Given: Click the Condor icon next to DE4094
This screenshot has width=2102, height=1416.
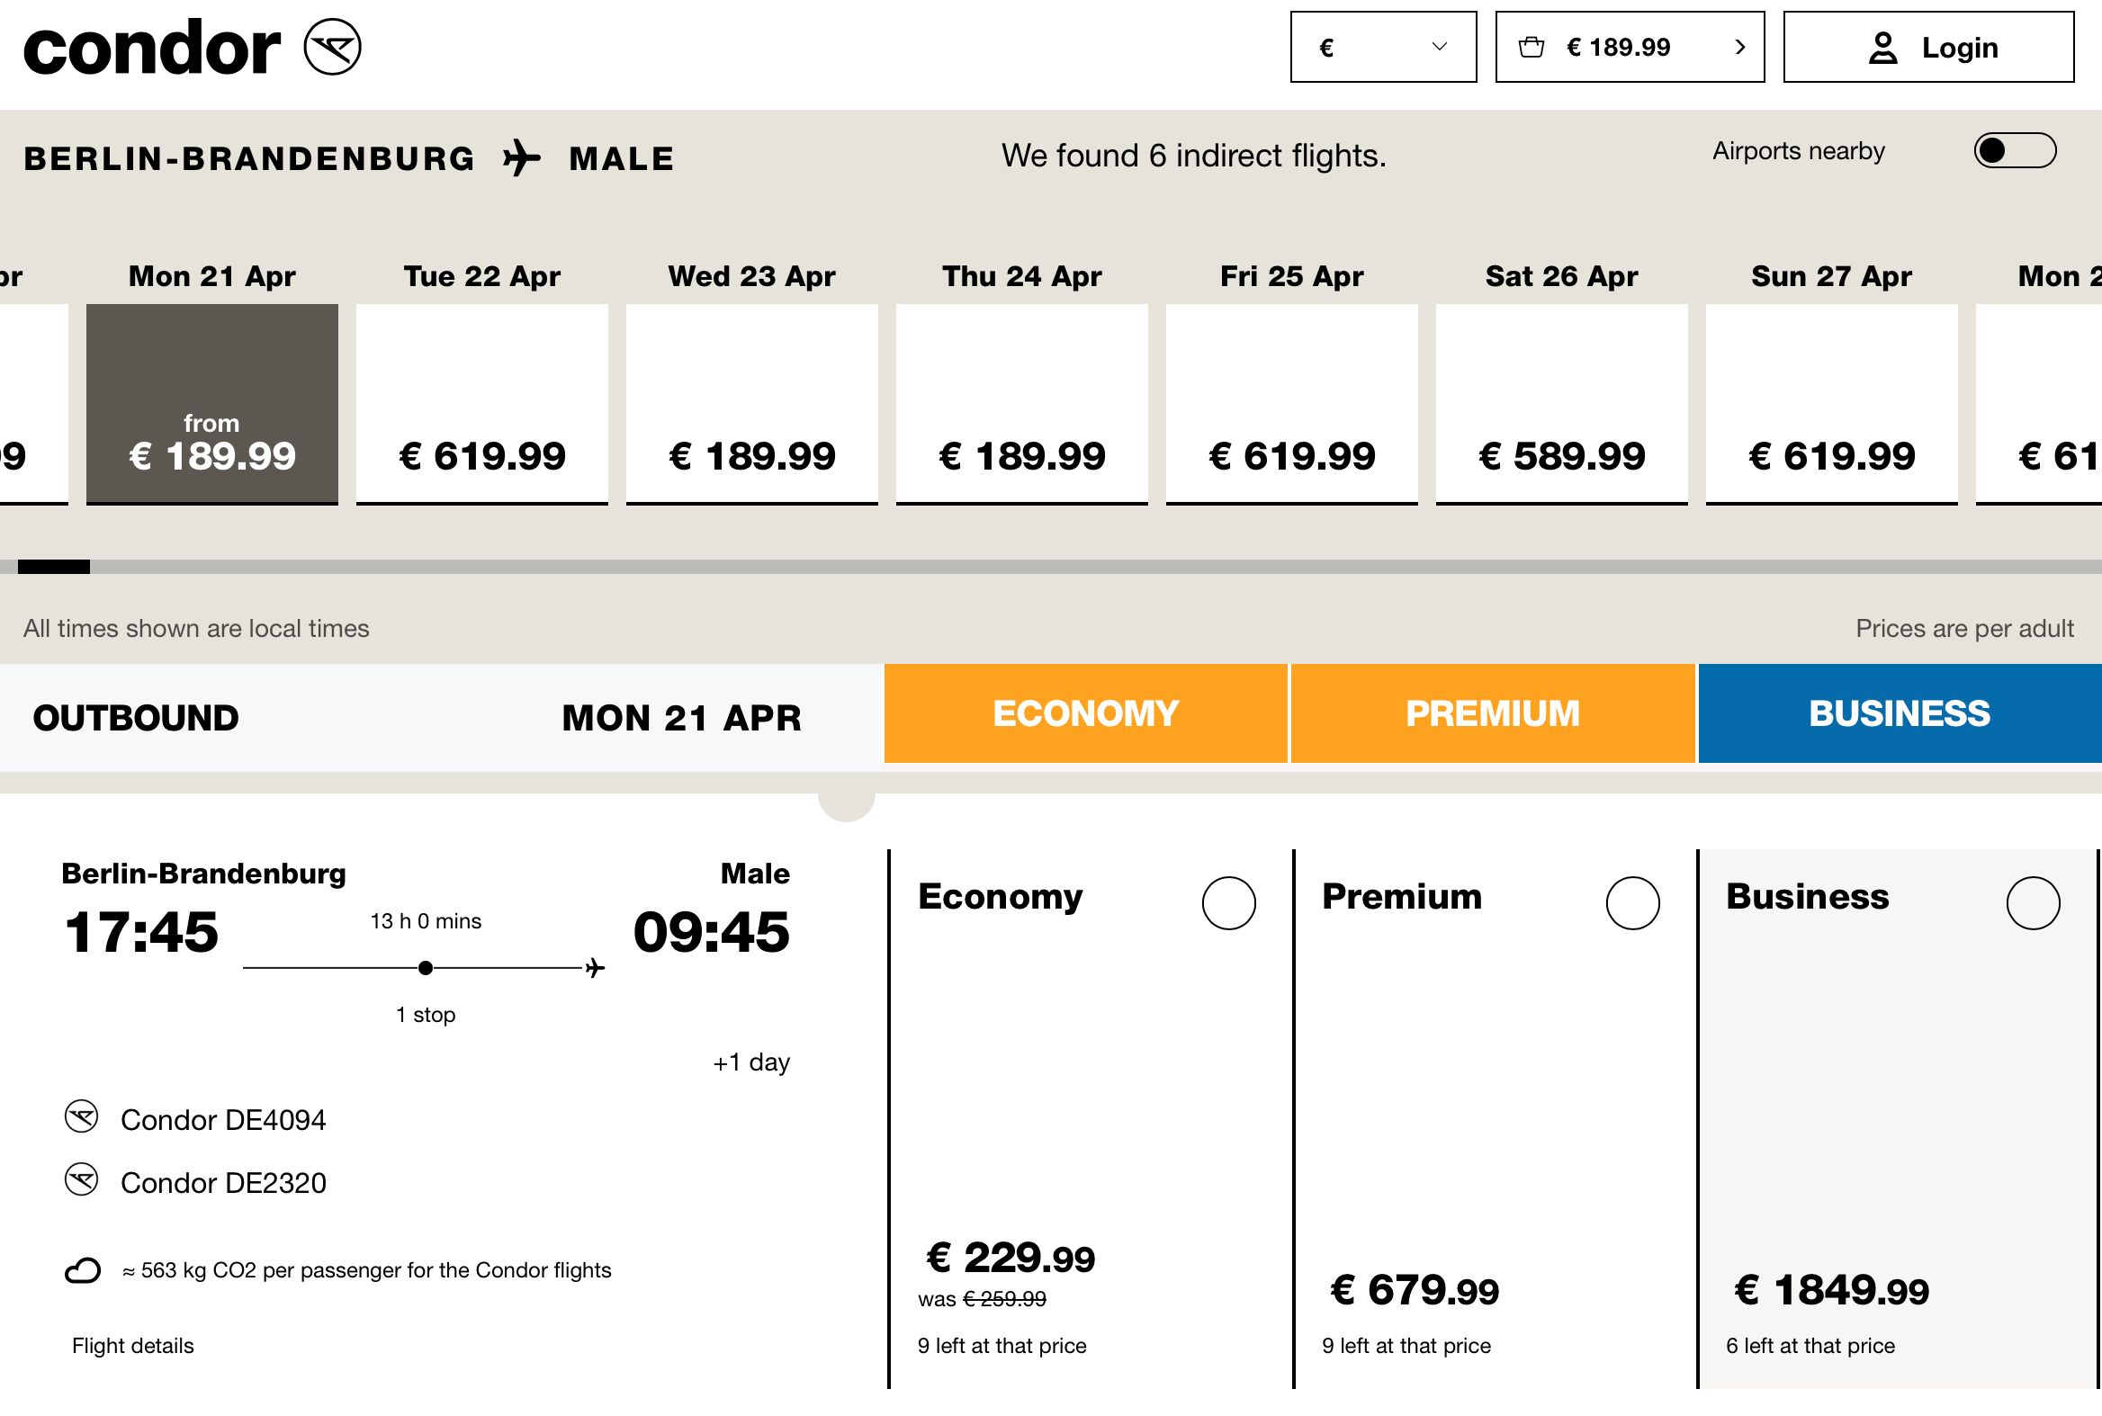Looking at the screenshot, I should pos(81,1117).
